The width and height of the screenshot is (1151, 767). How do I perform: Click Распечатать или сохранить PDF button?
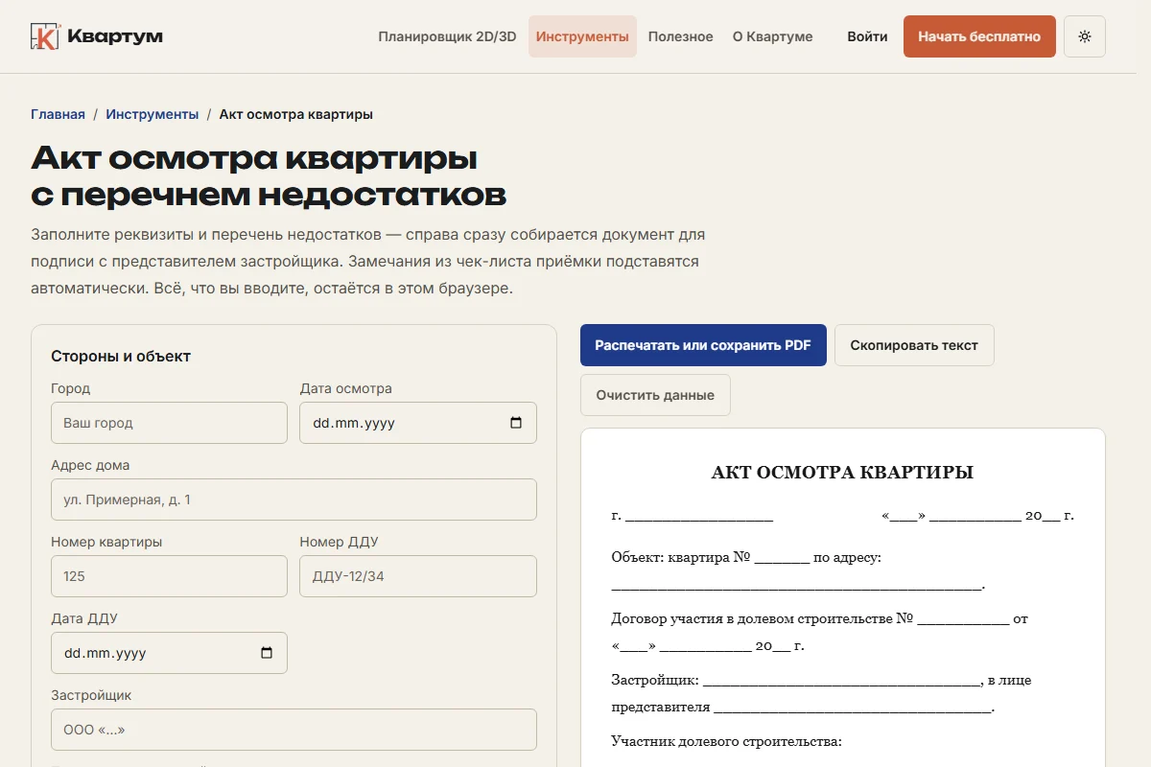(703, 345)
